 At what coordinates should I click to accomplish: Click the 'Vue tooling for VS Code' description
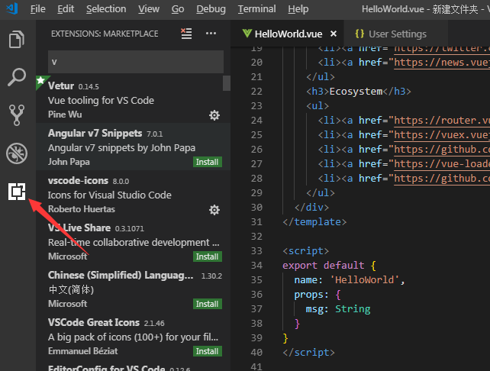[x=101, y=100]
